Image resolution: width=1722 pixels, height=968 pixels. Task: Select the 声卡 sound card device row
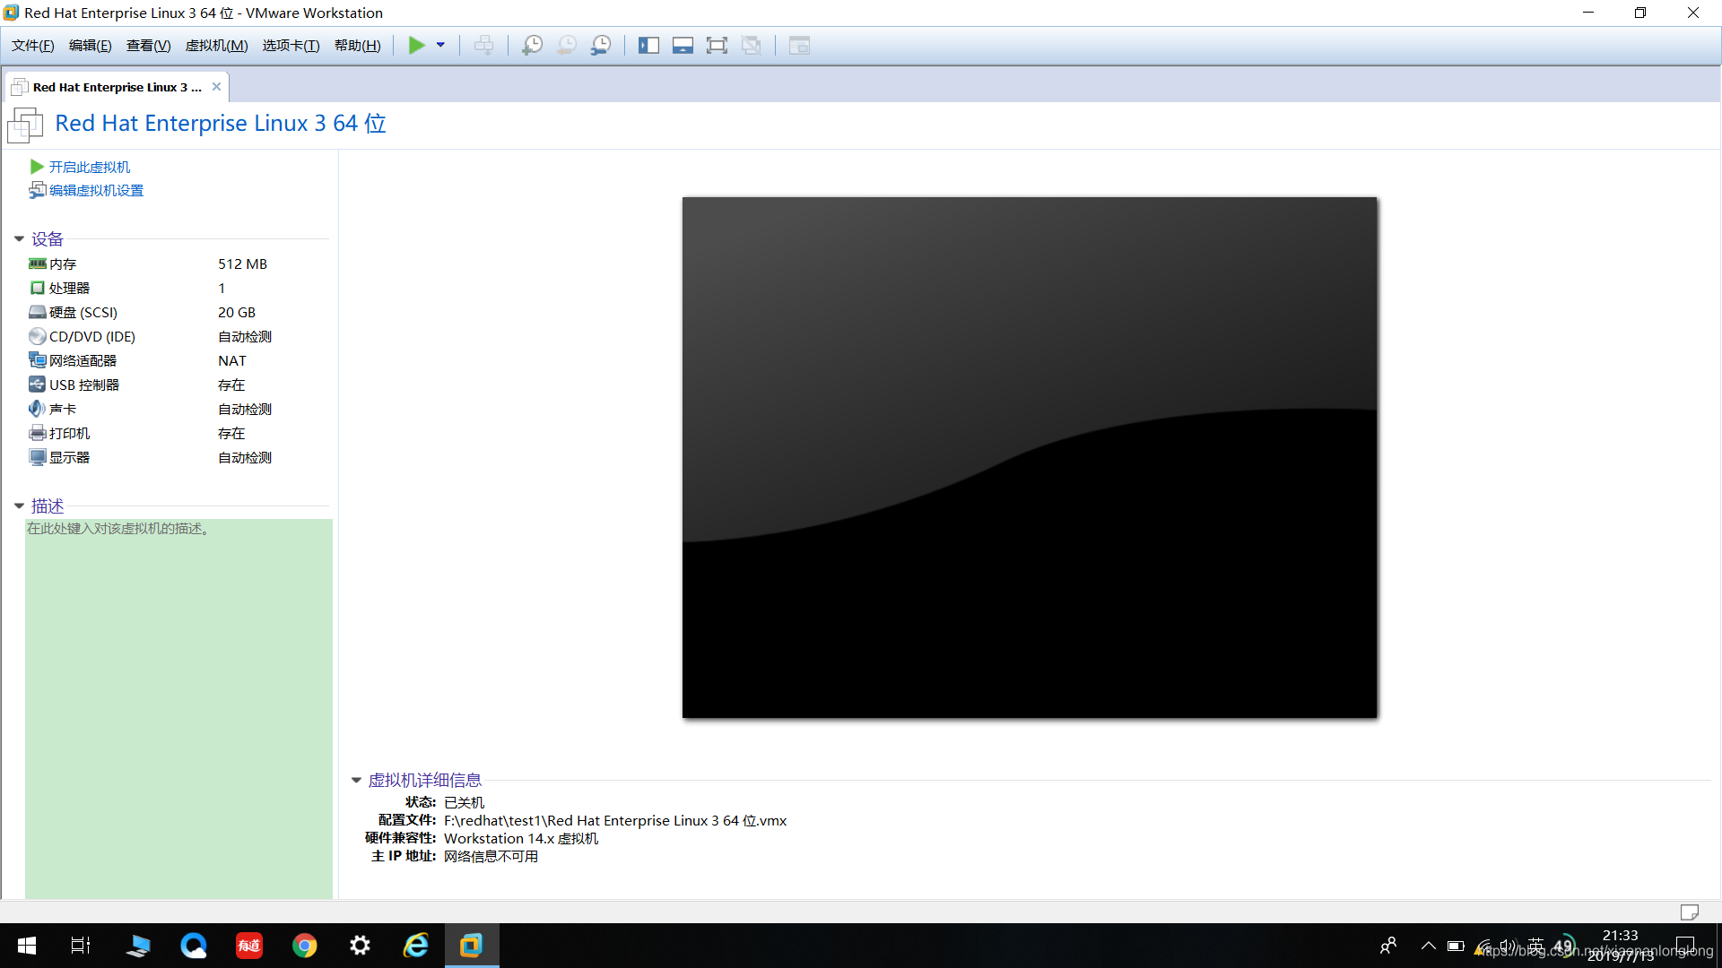tap(178, 409)
